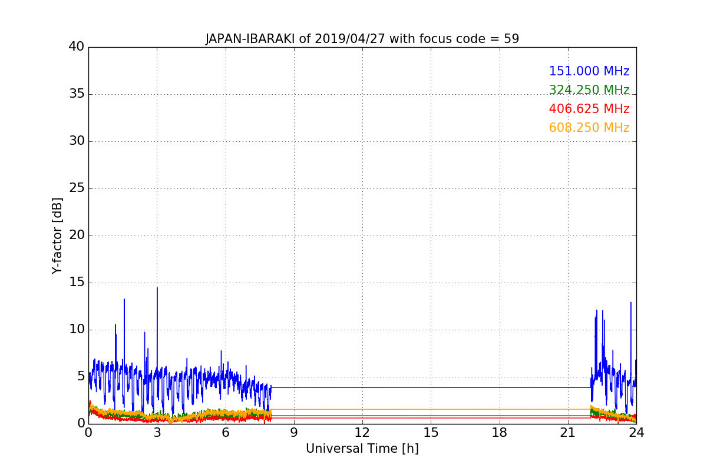Click y-axis tick label 35
This screenshot has height=471, width=707.
[x=77, y=94]
